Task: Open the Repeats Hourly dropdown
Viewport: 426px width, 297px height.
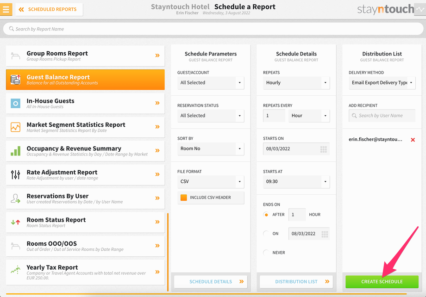Action: tap(296, 83)
